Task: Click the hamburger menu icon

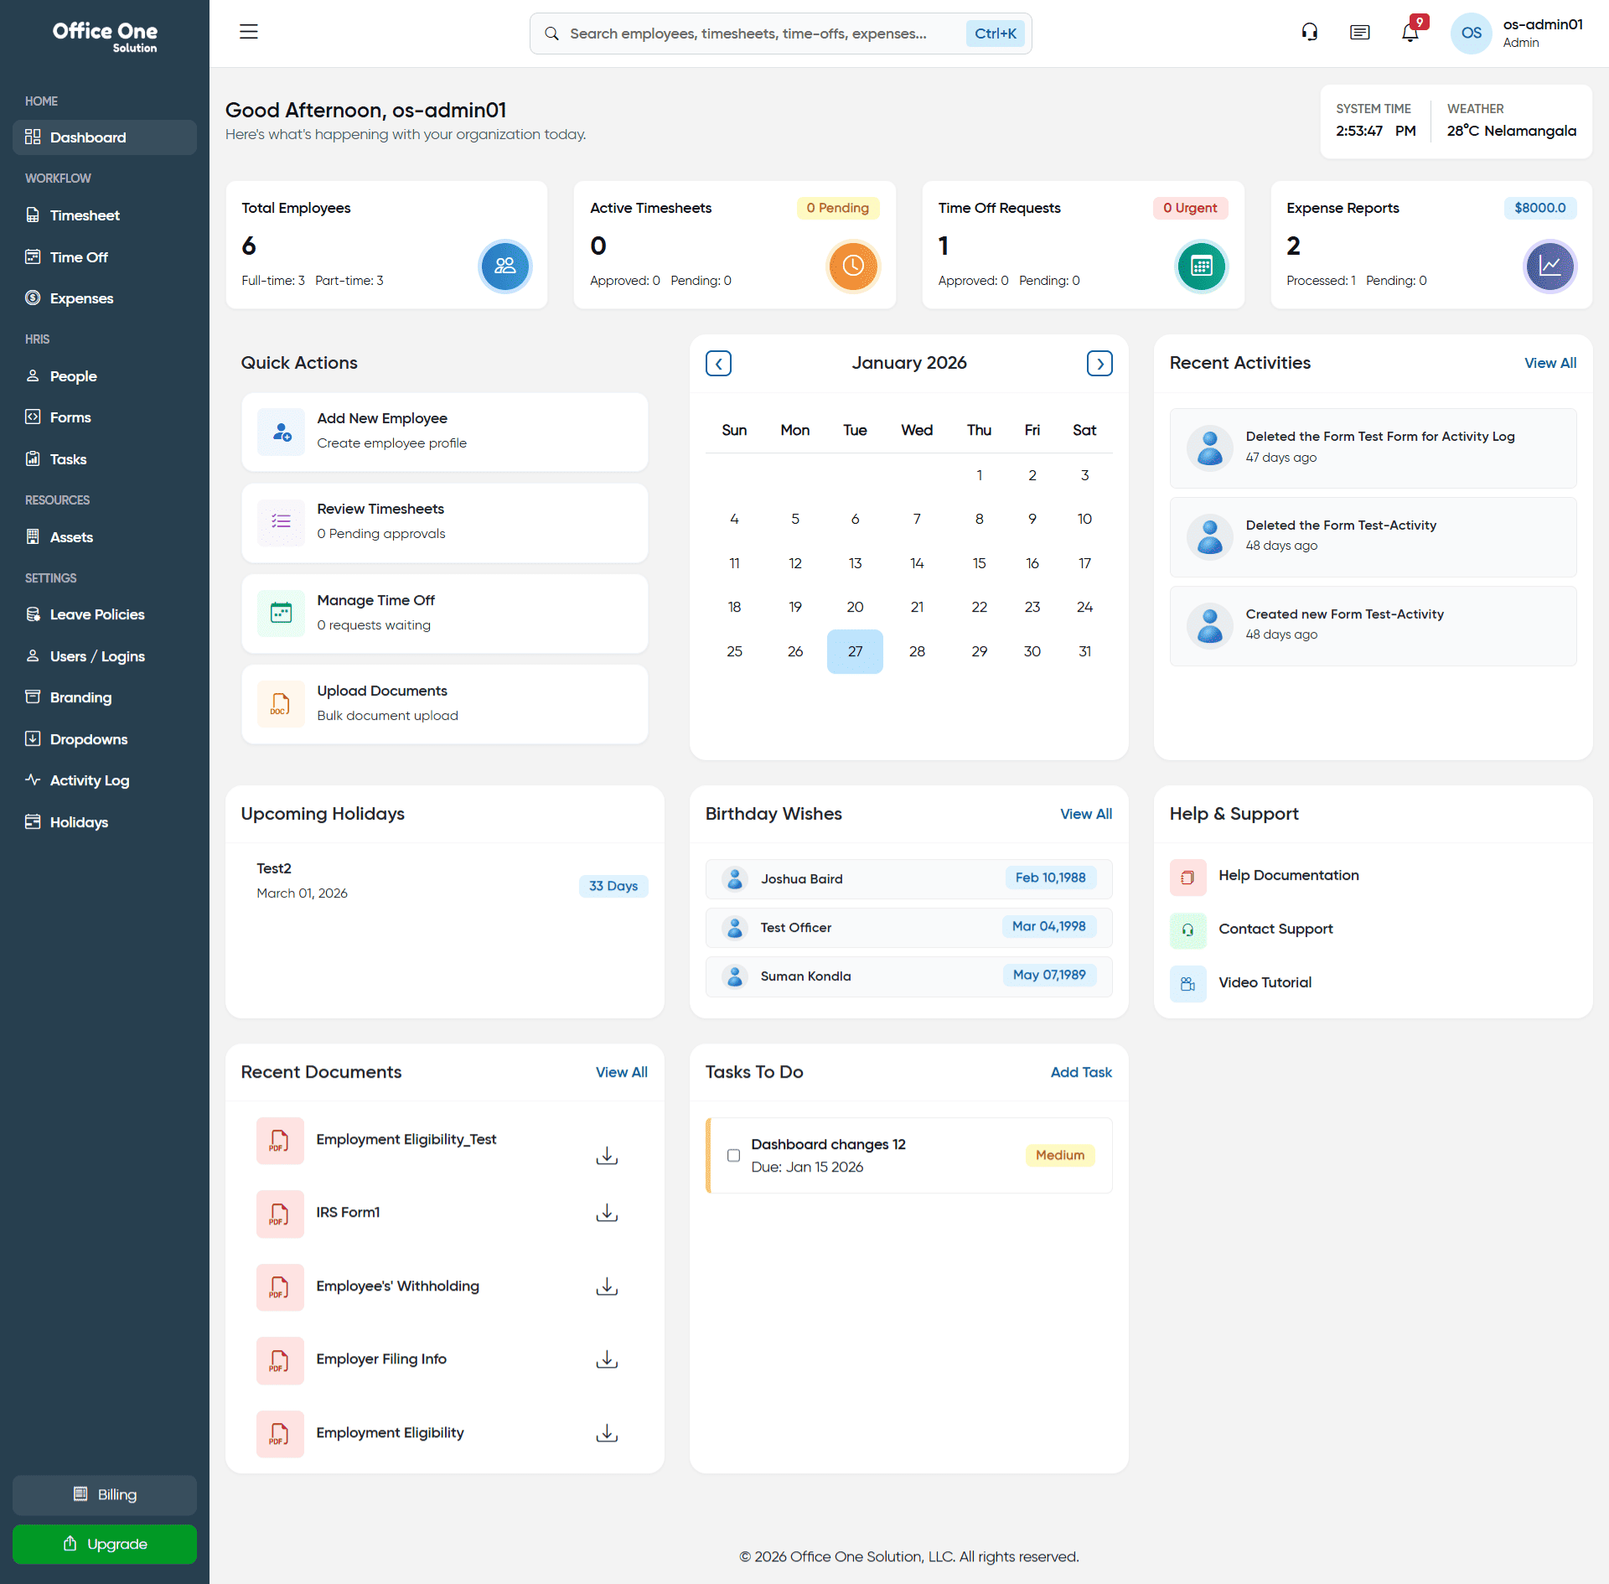Action: coord(249,32)
